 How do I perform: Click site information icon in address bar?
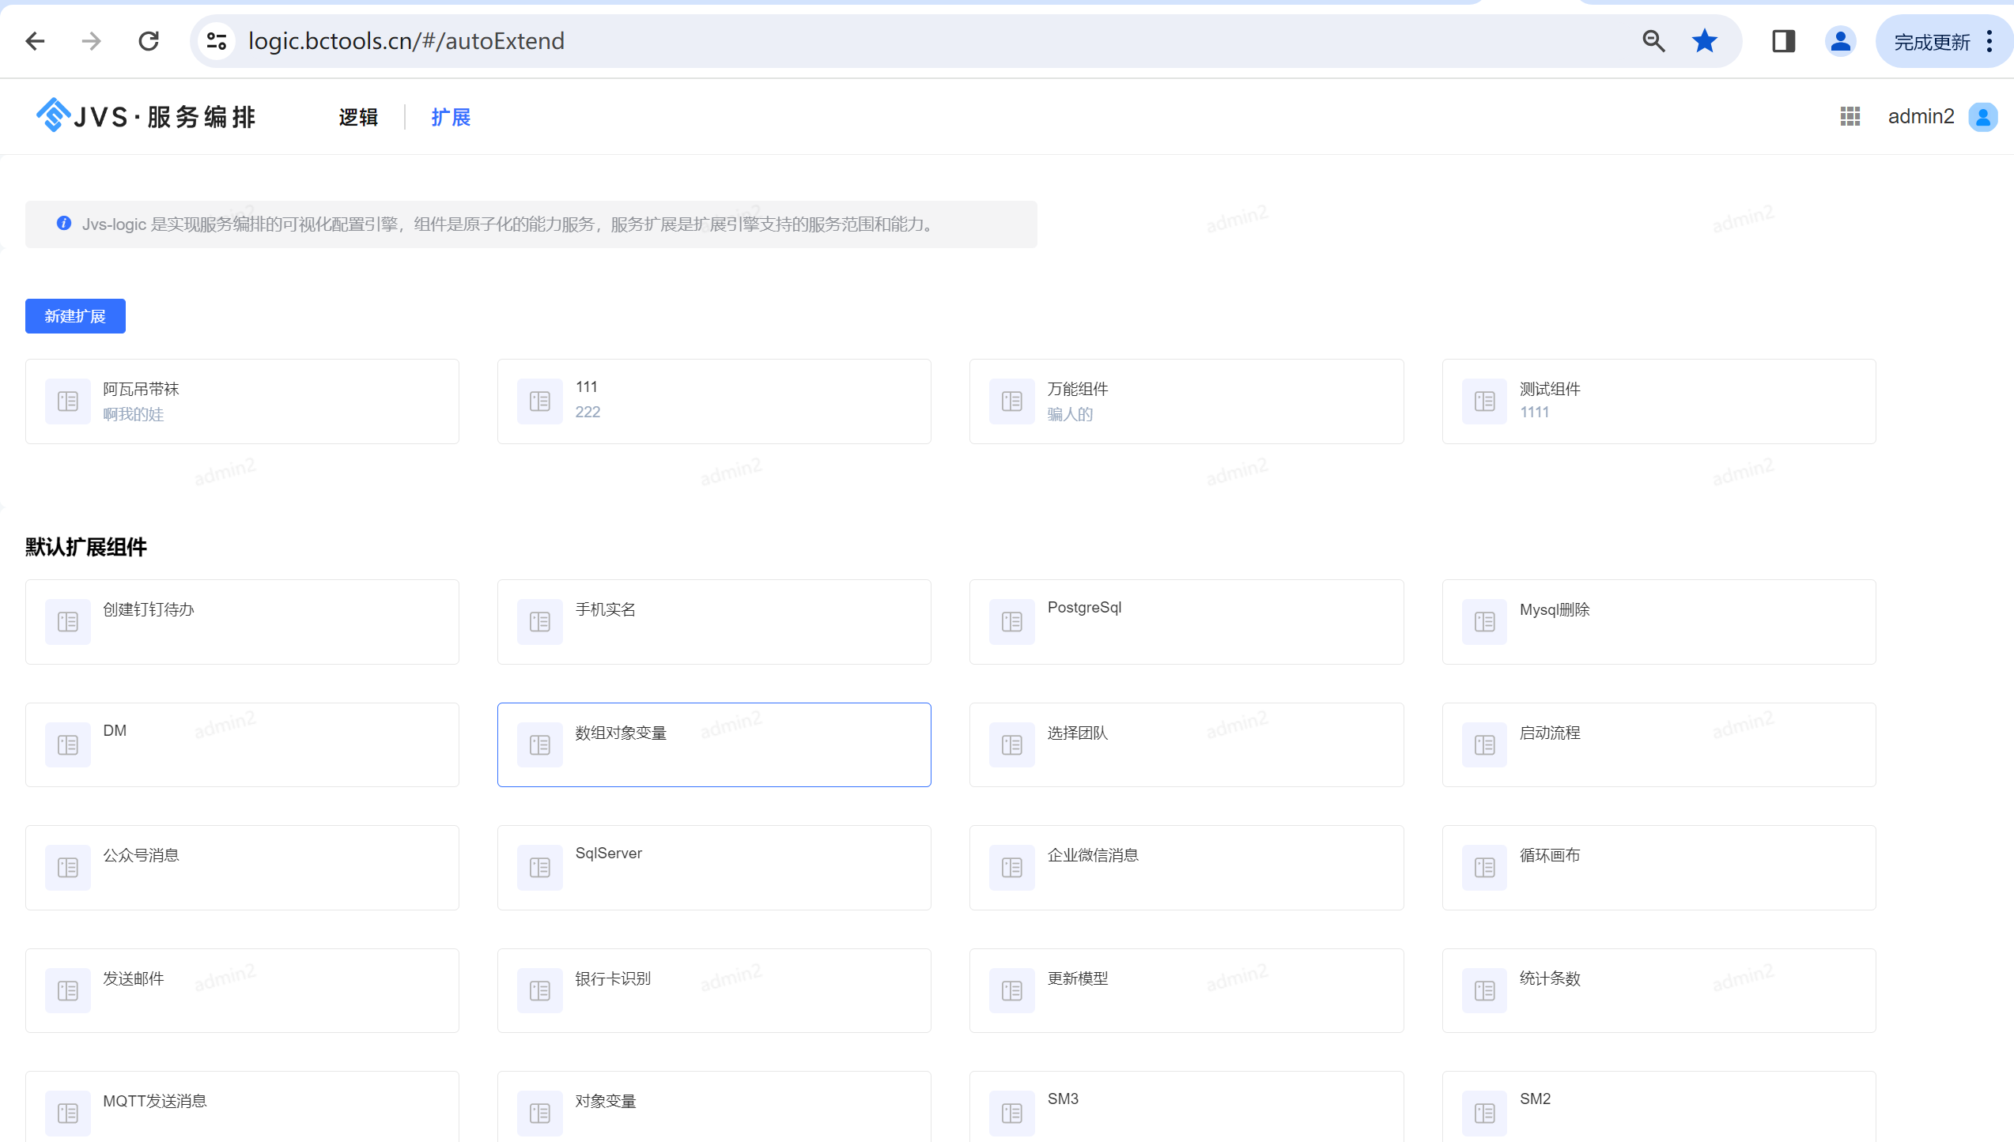point(216,41)
